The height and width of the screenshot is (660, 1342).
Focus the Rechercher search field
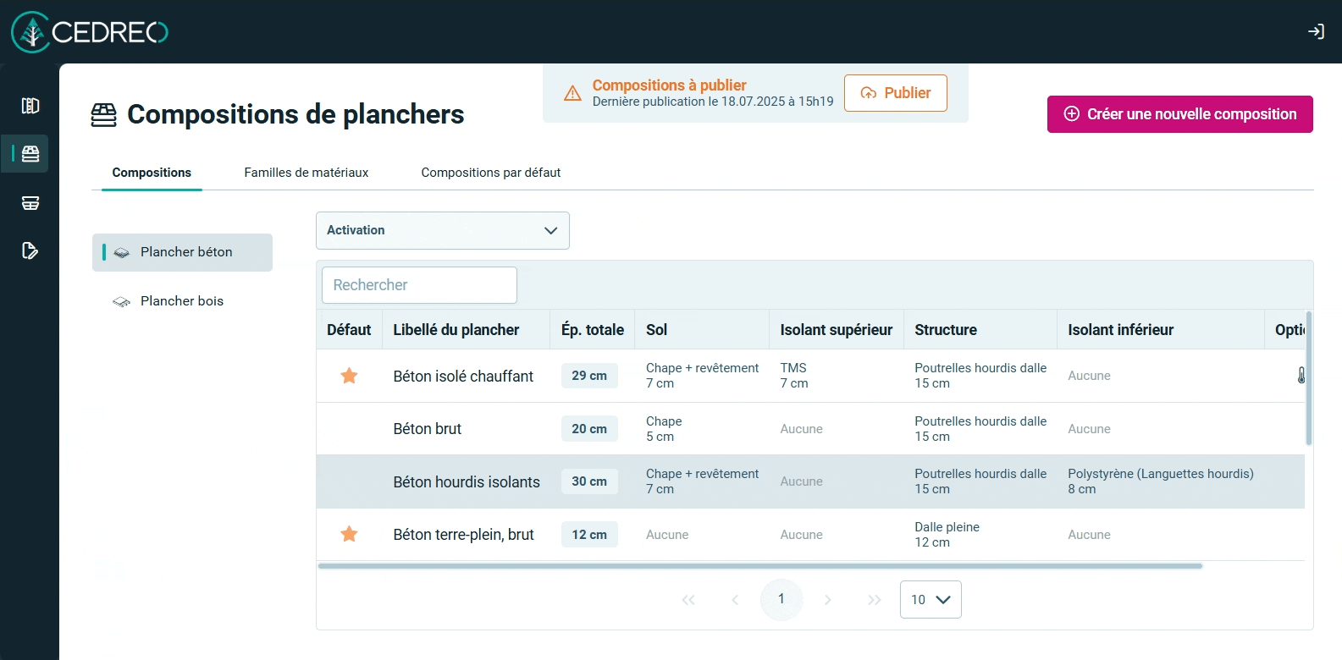[419, 285]
